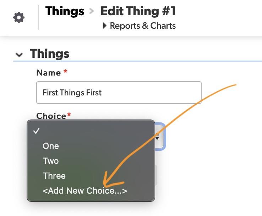Image resolution: width=262 pixels, height=216 pixels.
Task: Click the checkmark icon in the menu
Action: pyautogui.click(x=36, y=131)
